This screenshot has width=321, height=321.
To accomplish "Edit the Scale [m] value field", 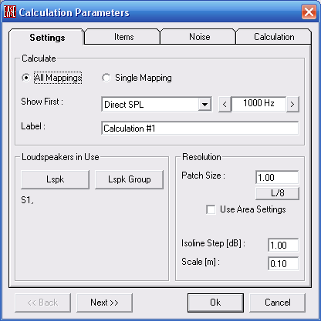I will pyautogui.click(x=283, y=263).
